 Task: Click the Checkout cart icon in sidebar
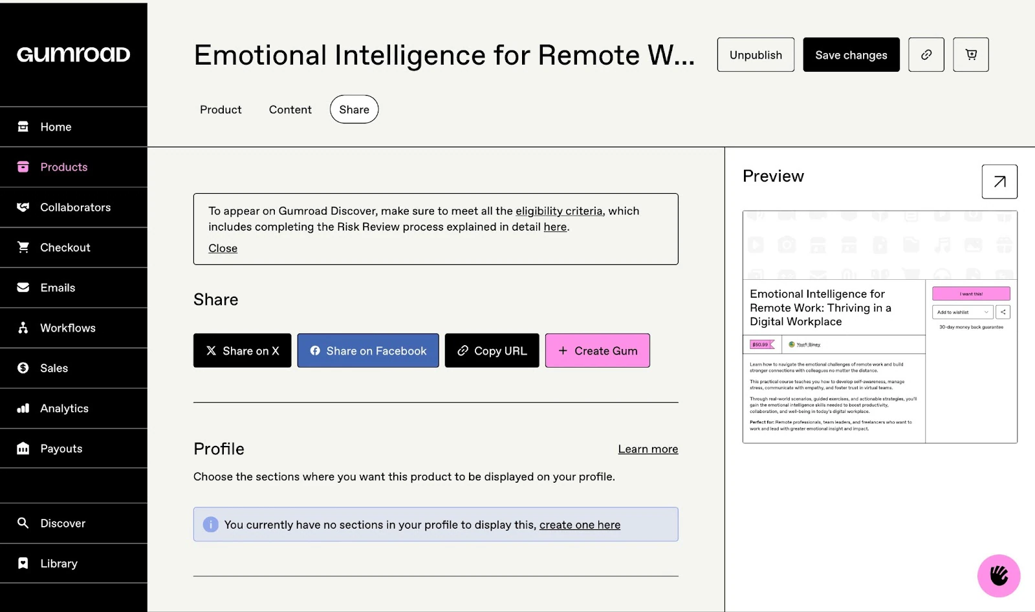23,247
